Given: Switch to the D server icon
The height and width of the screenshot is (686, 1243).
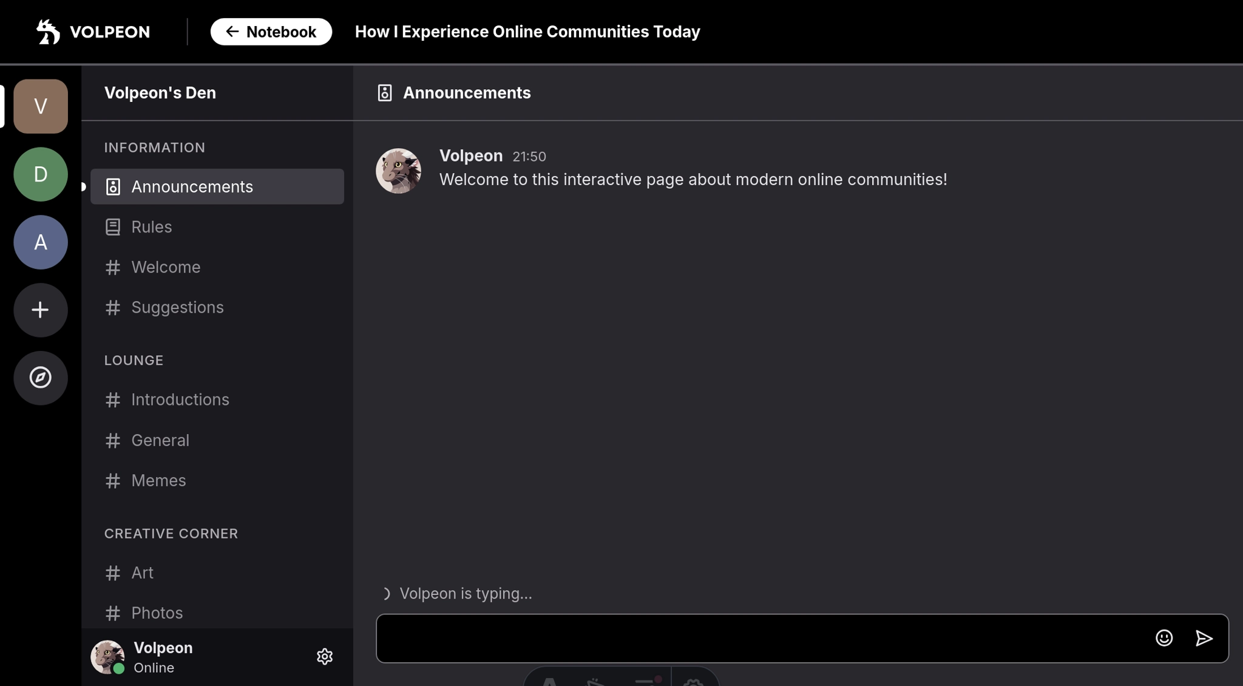Looking at the screenshot, I should tap(41, 174).
